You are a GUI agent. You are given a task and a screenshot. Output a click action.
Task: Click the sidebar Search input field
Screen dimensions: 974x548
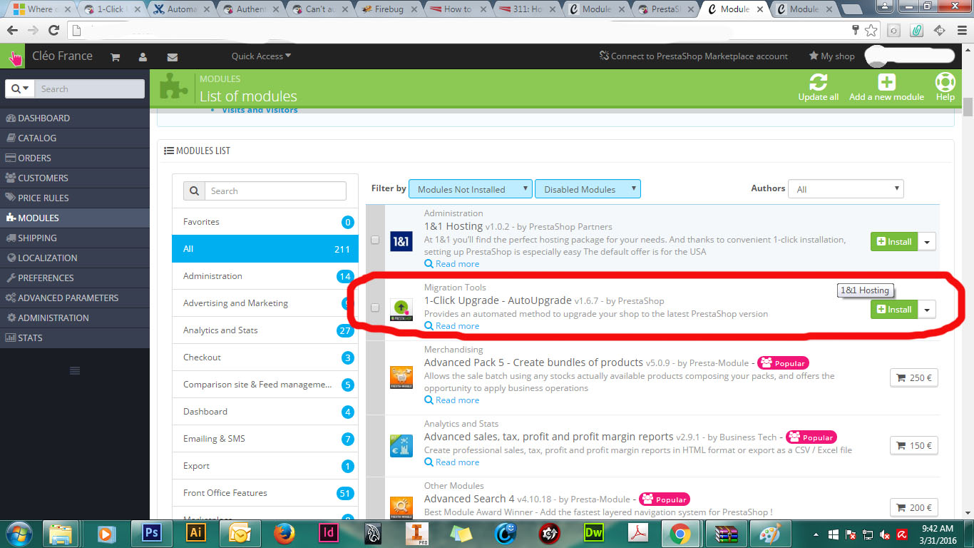click(x=89, y=88)
